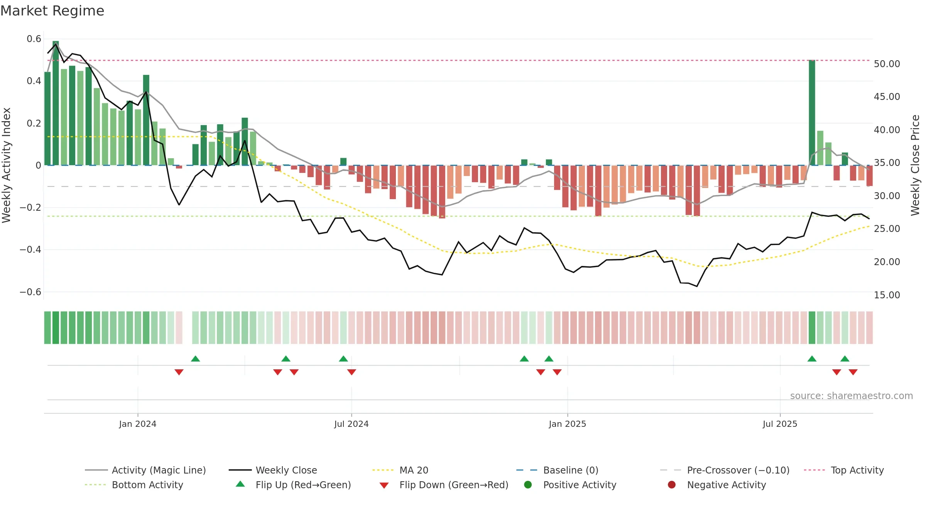Click the Market Regime chart title

click(52, 11)
